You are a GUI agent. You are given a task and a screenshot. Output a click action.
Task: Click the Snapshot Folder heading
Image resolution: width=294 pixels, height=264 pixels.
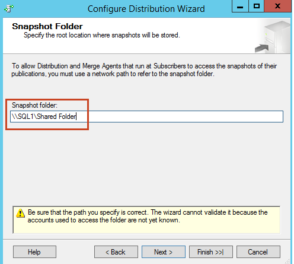47,26
